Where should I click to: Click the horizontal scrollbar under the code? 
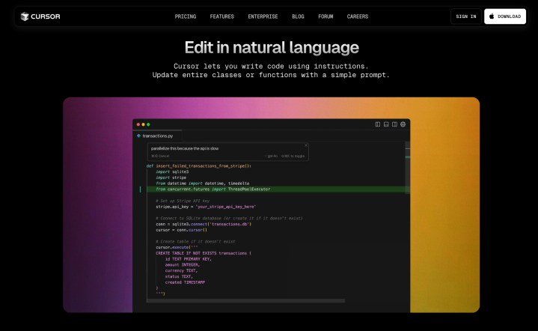[245, 301]
